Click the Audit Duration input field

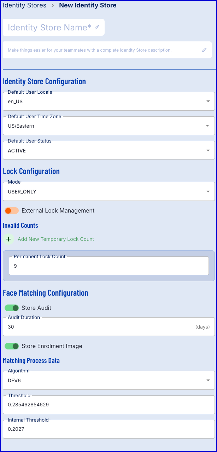(109, 327)
